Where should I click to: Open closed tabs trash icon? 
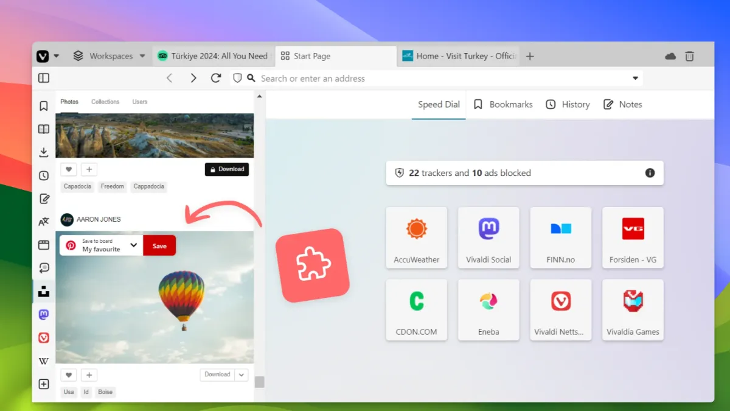click(x=689, y=56)
